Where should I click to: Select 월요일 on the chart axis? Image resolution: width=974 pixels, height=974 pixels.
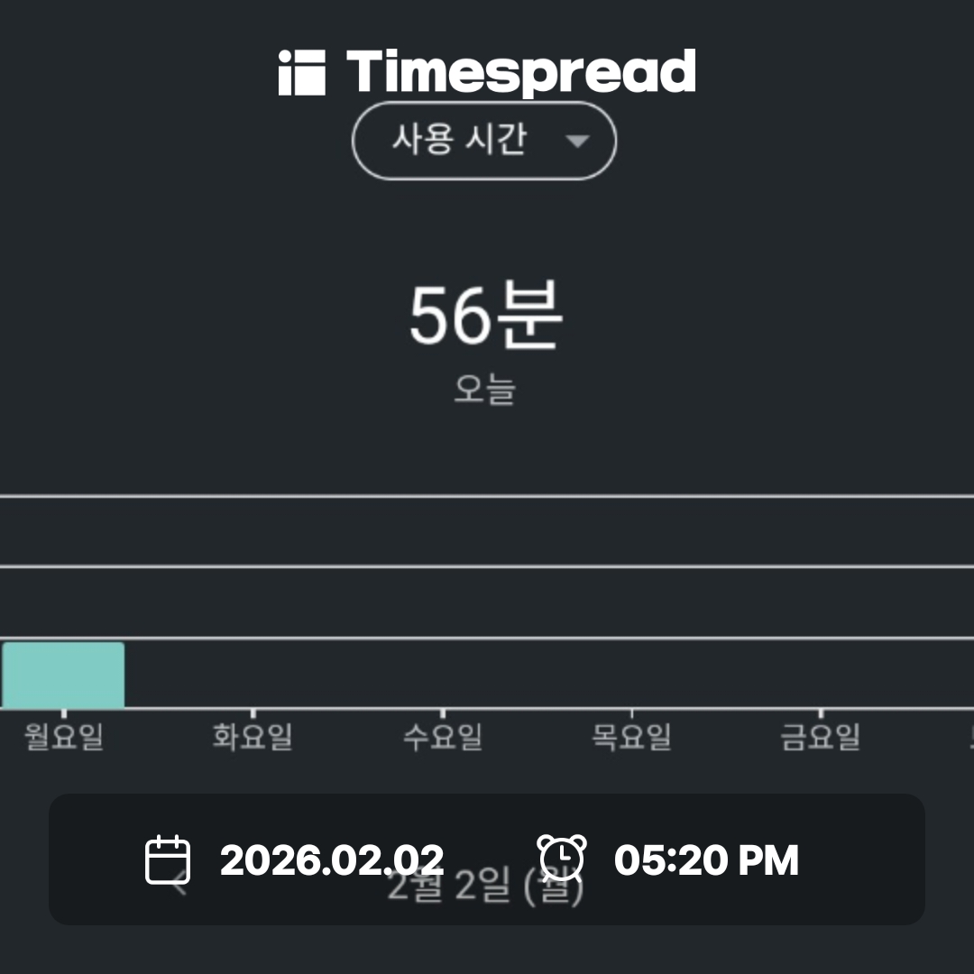click(x=63, y=737)
